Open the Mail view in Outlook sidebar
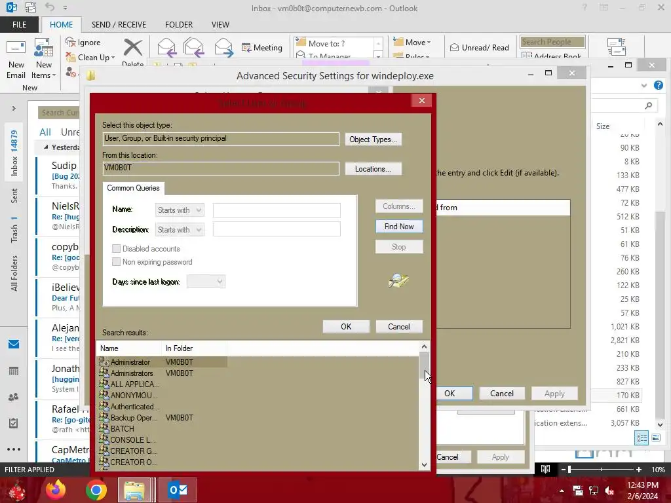The height and width of the screenshot is (503, 671). coord(14,345)
